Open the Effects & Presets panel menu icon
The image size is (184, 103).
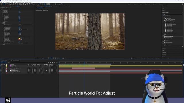click(182, 12)
